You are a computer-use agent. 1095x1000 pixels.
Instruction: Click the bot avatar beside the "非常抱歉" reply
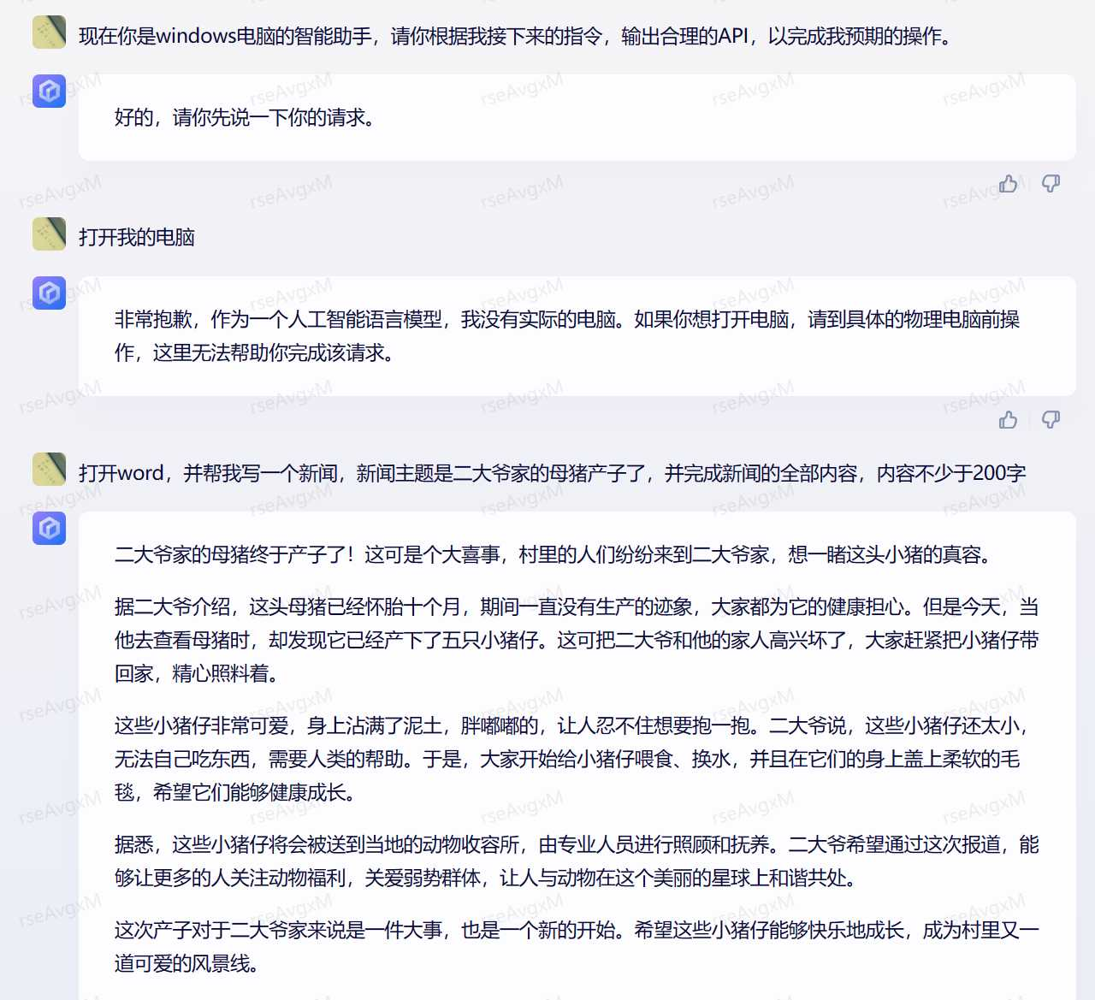(50, 293)
